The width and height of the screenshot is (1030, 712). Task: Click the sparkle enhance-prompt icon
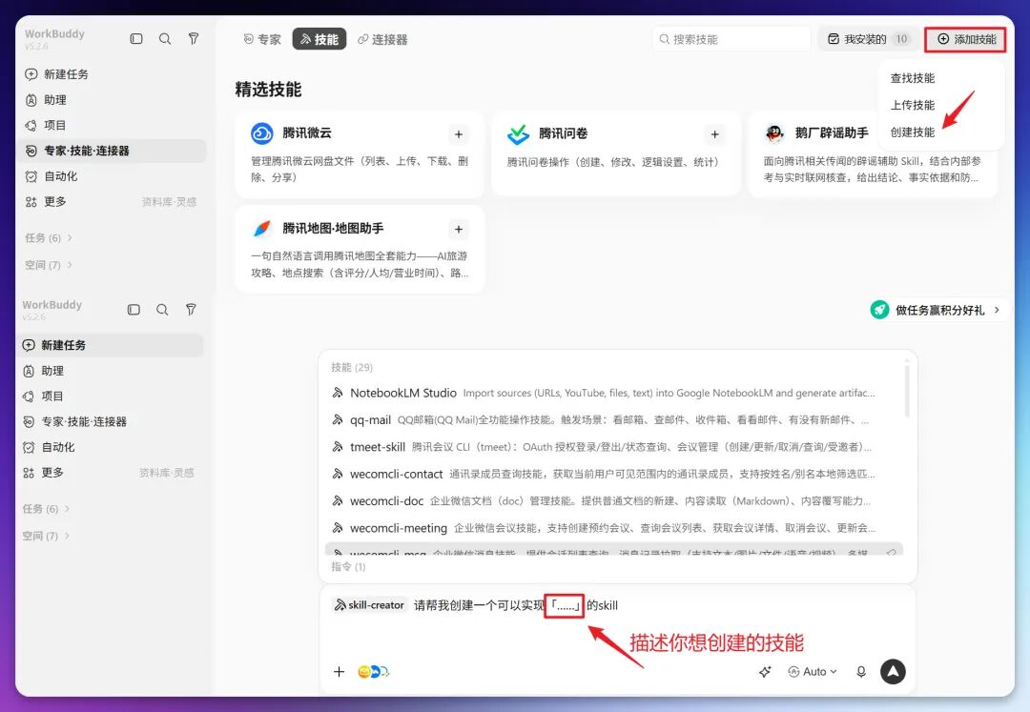pyautogui.click(x=765, y=671)
